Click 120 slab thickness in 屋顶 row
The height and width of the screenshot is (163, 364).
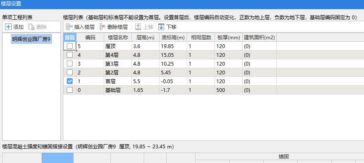(x=229, y=46)
